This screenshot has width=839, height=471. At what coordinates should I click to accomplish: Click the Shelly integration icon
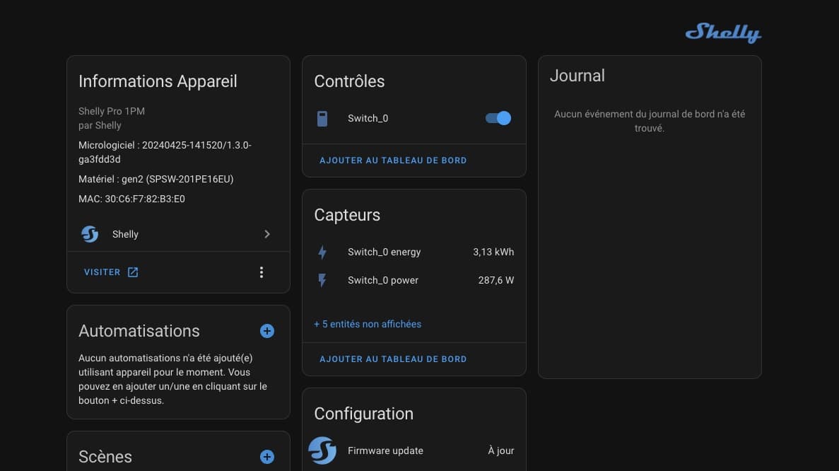(x=90, y=234)
